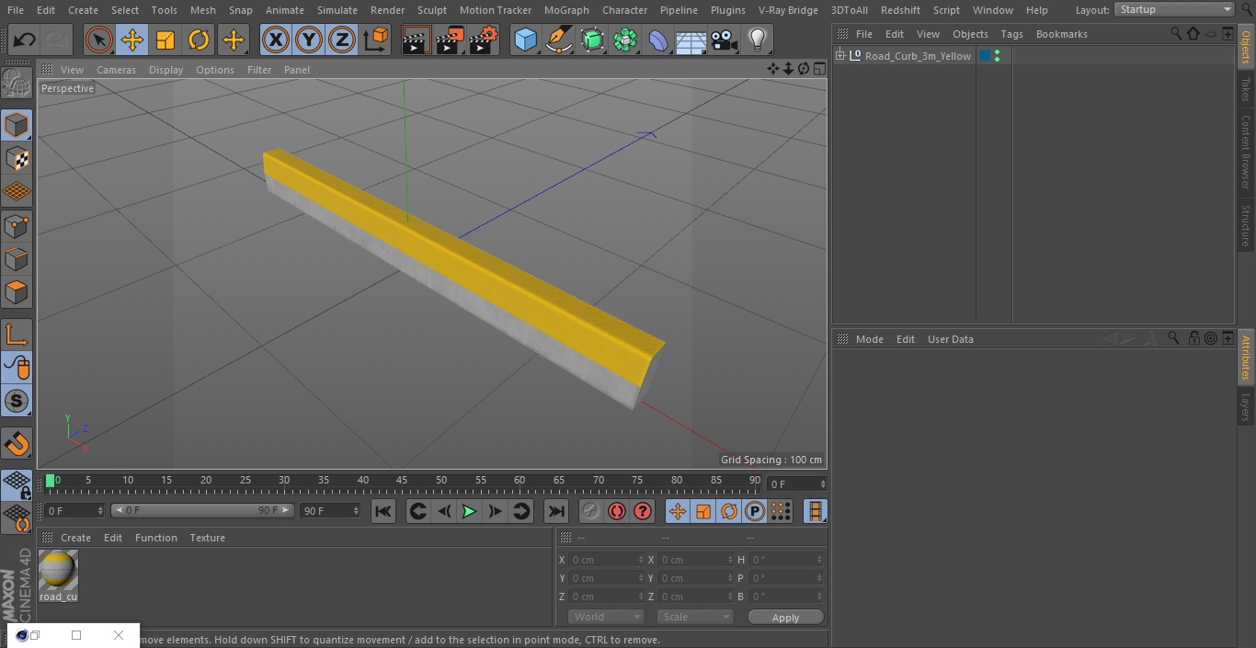Switch to the Layers side tab
Image resolution: width=1256 pixels, height=648 pixels.
pos(1246,407)
